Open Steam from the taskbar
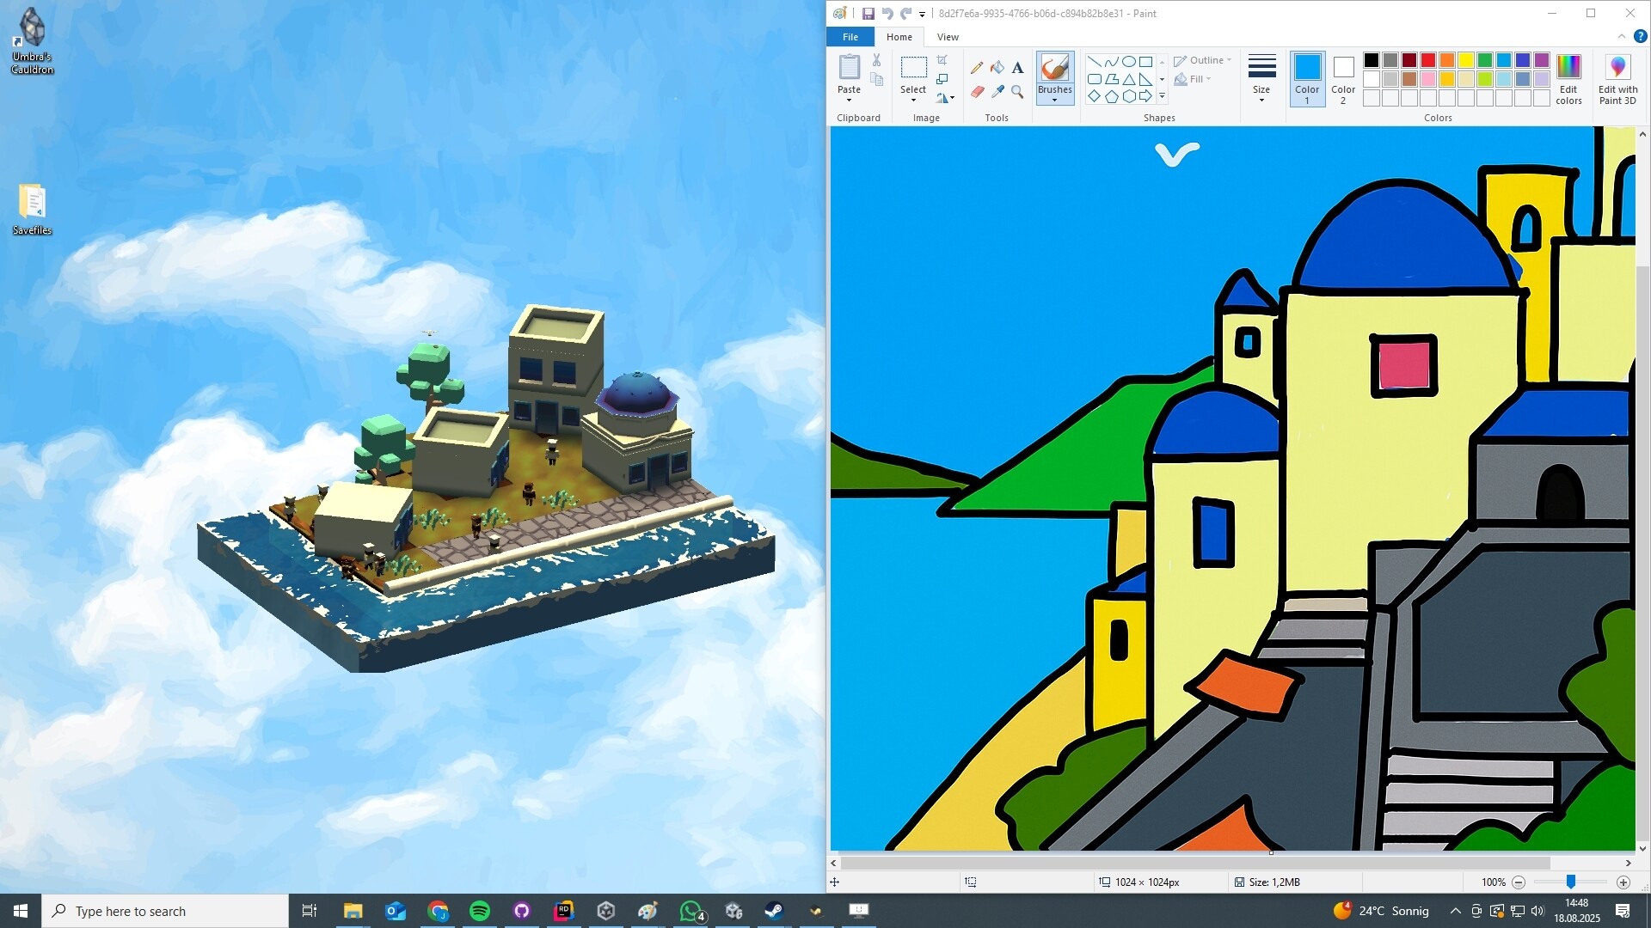Screen dimensions: 1651x928 click(x=774, y=911)
